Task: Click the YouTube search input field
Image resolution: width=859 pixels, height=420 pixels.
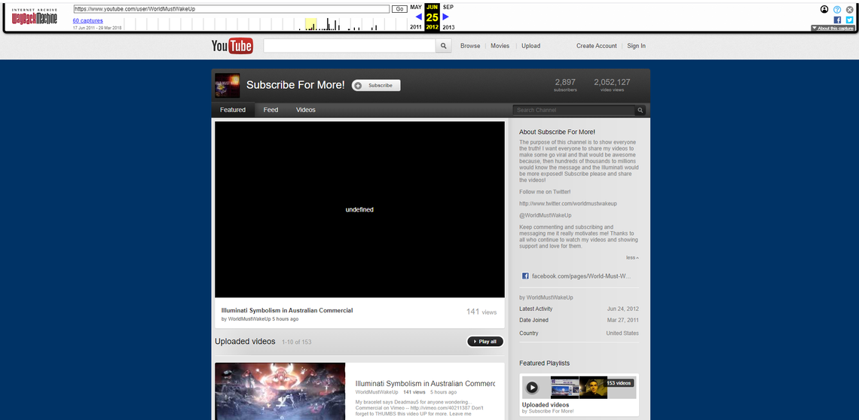Action: tap(350, 46)
